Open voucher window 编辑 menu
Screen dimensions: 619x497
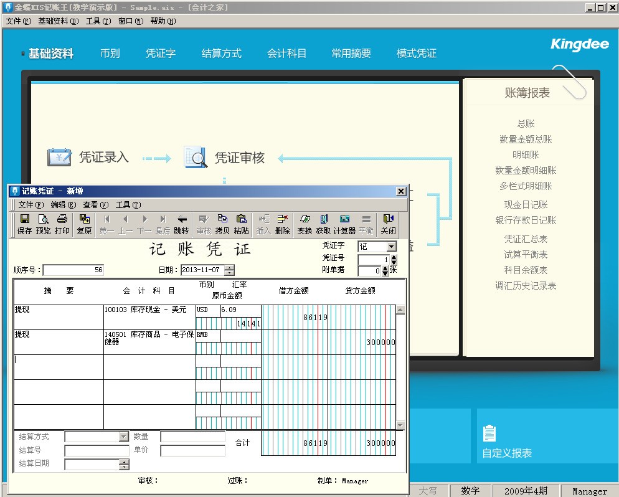tap(64, 204)
